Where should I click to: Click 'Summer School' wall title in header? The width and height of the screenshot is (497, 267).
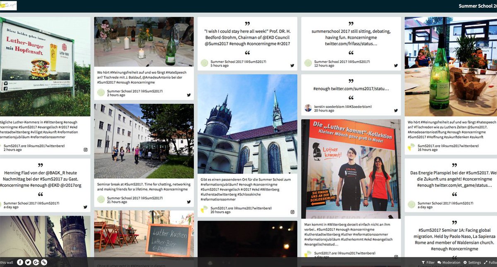point(478,6)
